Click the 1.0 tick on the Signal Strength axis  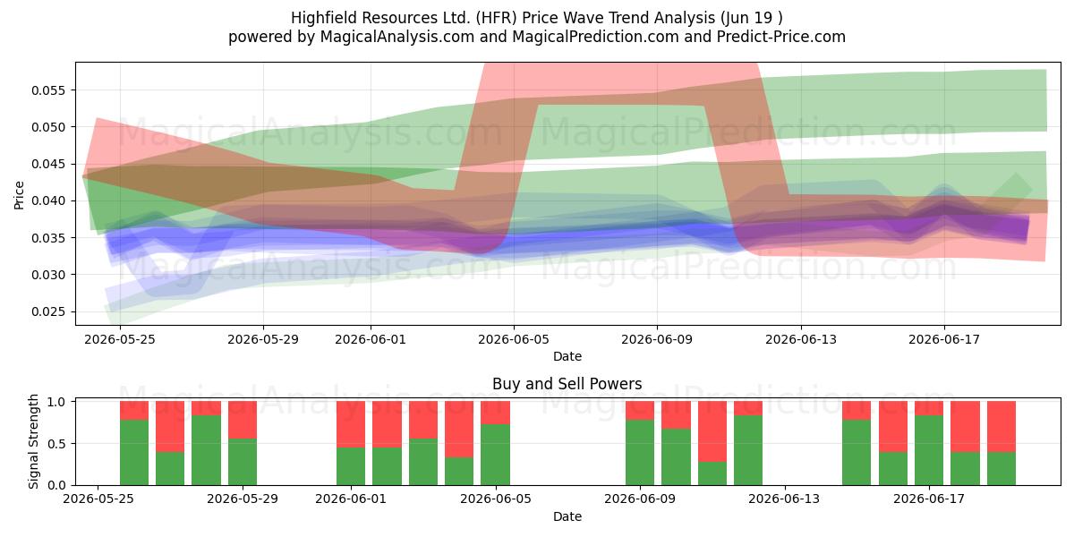click(x=58, y=402)
